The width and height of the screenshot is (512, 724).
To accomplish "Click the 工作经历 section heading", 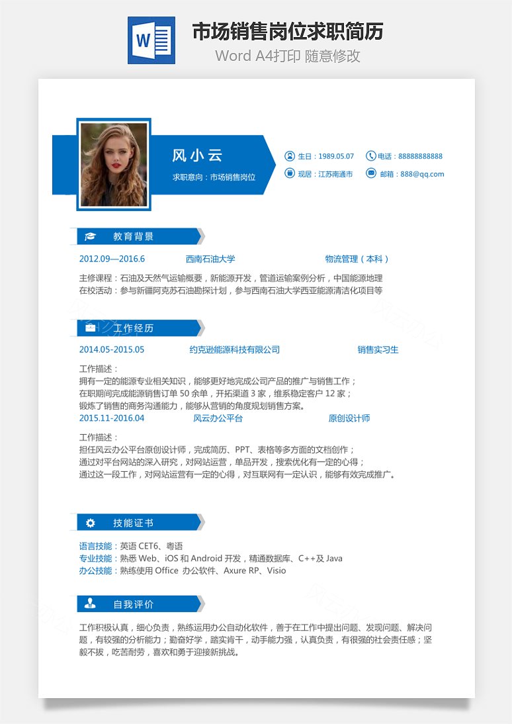I will [x=134, y=328].
